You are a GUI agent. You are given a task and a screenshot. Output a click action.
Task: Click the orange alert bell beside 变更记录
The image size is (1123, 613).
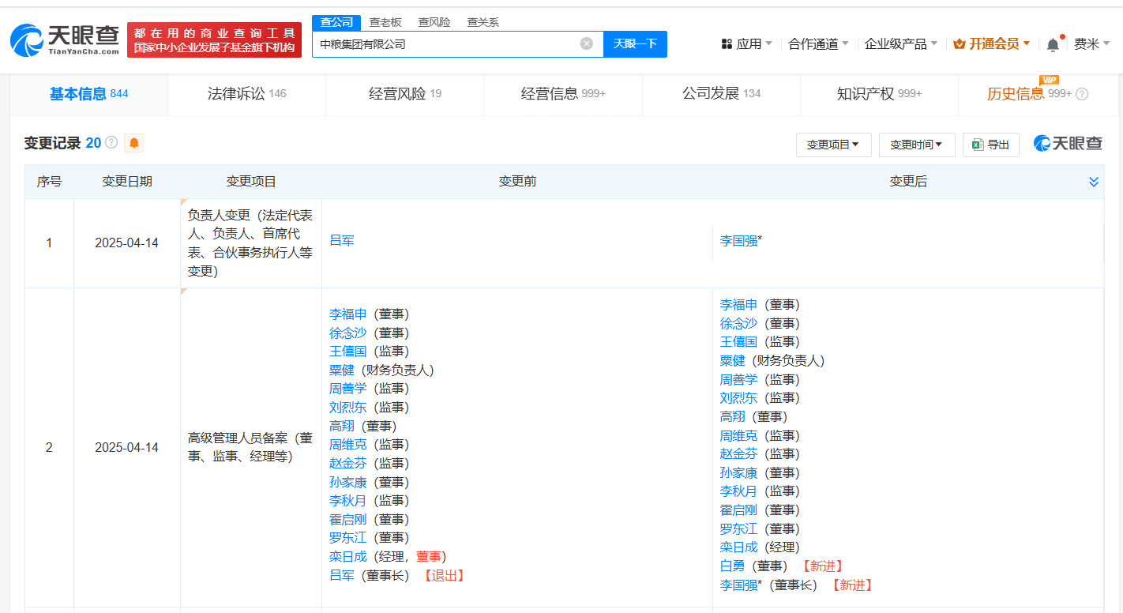[133, 143]
